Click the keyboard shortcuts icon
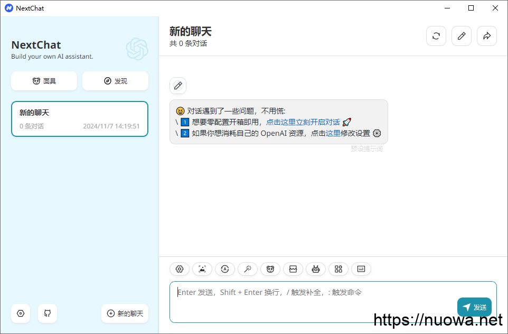This screenshot has height=334, width=508. (361, 269)
